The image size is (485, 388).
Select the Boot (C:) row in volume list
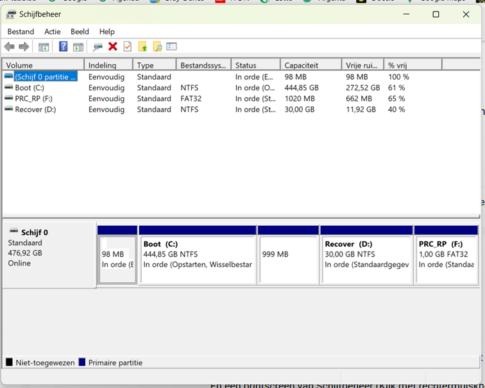30,88
